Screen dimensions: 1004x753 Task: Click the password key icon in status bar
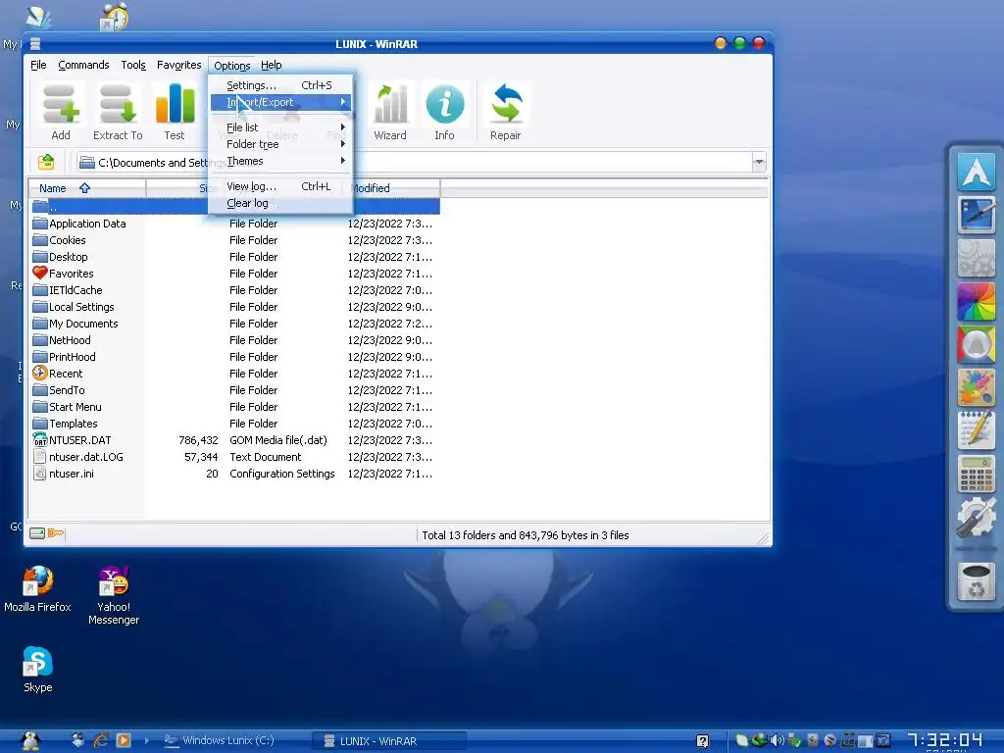coord(56,532)
